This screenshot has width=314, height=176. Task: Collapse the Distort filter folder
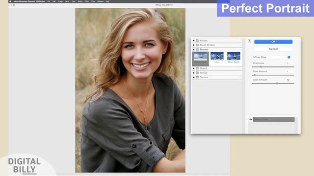[x=194, y=49]
